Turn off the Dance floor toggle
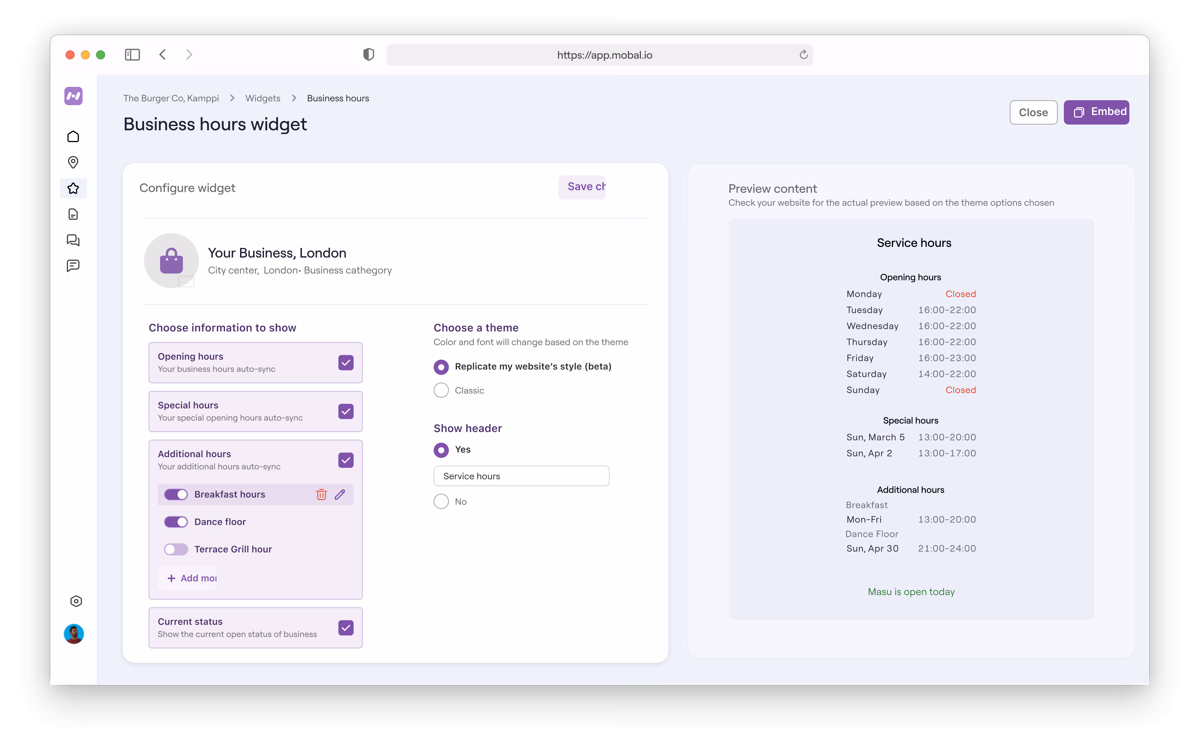The width and height of the screenshot is (1199, 750). click(x=176, y=522)
